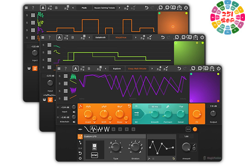The image size is (245, 166).
Task: Add new preset in the front window
Action: (x=159, y=68)
